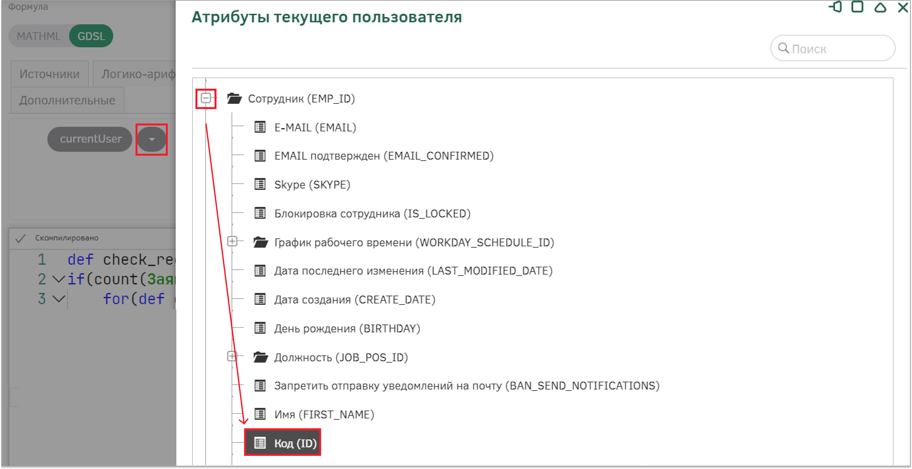Open the currentUser dropdown arrow
This screenshot has height=469, width=912.
click(152, 139)
